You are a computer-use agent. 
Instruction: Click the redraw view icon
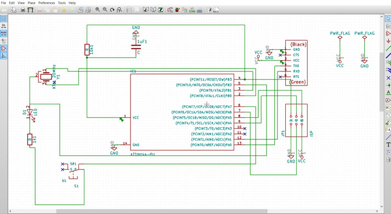112,10
